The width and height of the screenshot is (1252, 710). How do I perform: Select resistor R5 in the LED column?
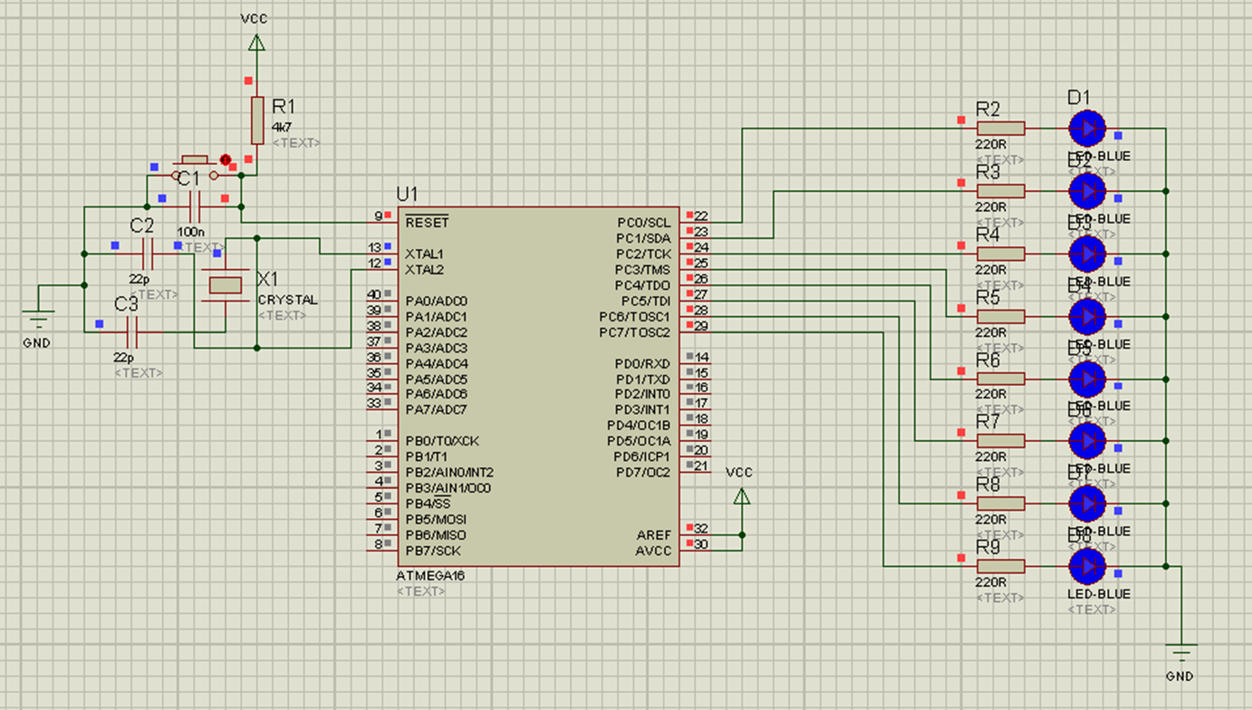coord(1001,315)
